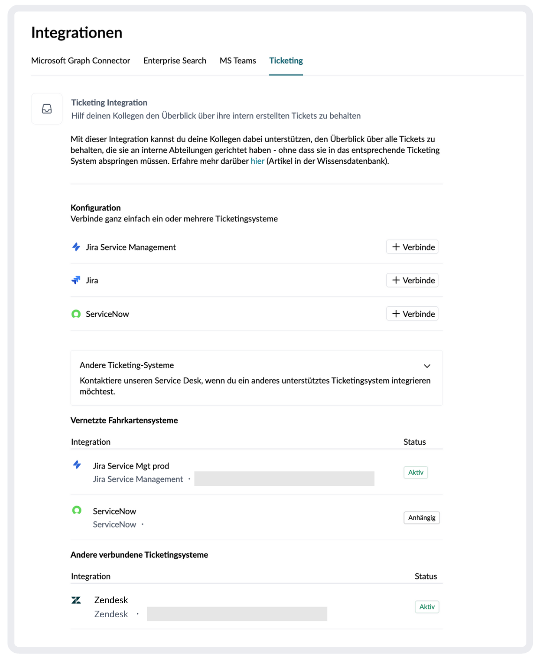The height and width of the screenshot is (659, 540).
Task: Open the Microsoft Graph Connector tab
Action: point(81,61)
